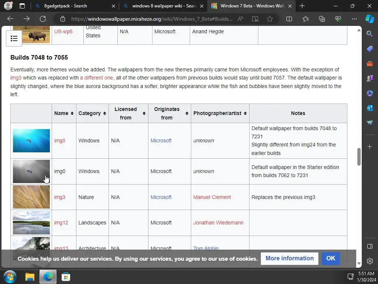Open Split screen icon in toolbar

click(x=289, y=19)
